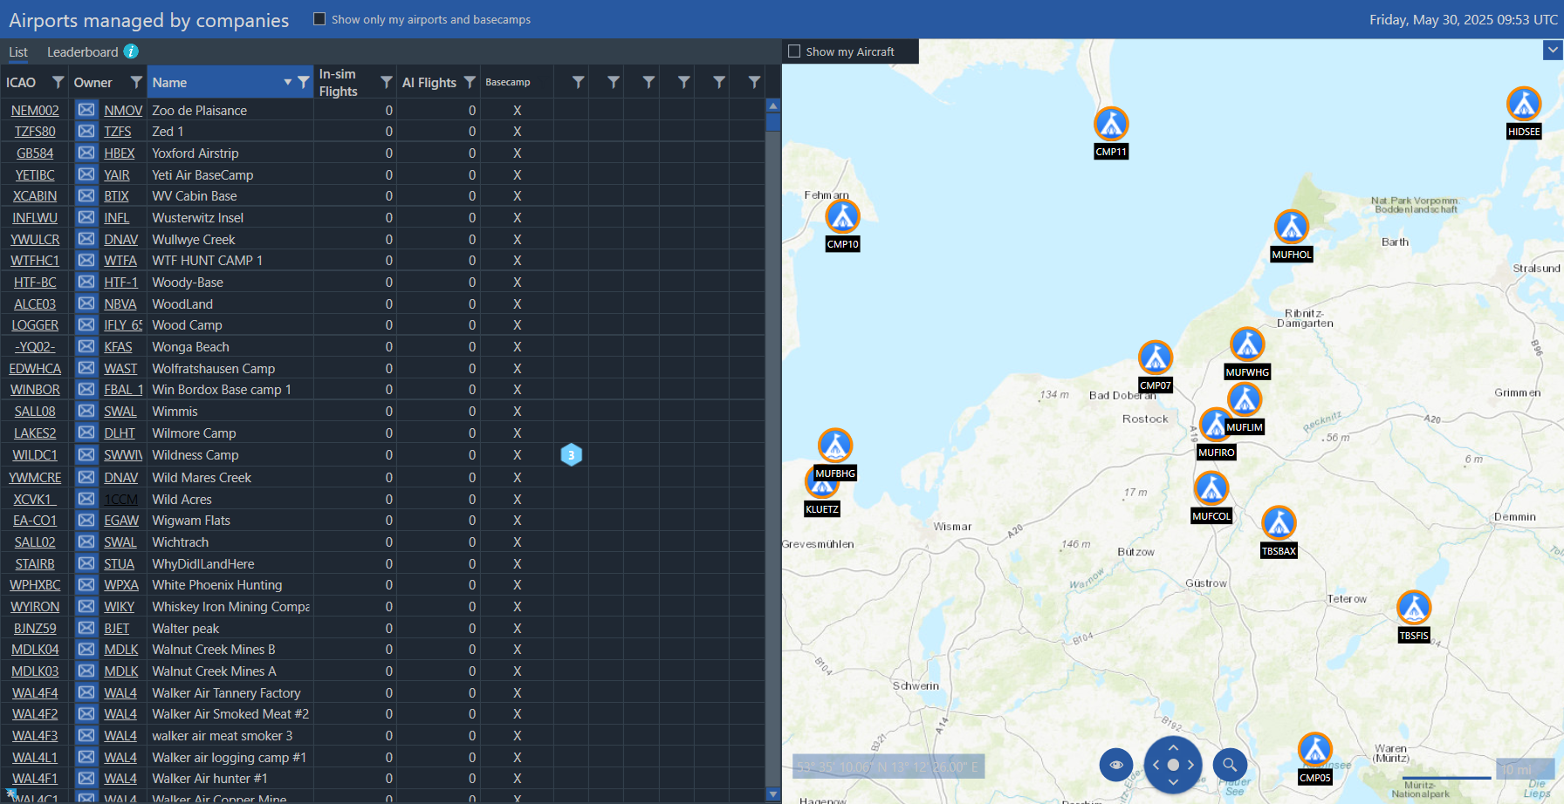Open the last column filter funnel
Image resolution: width=1564 pixels, height=804 pixels.
[x=754, y=82]
